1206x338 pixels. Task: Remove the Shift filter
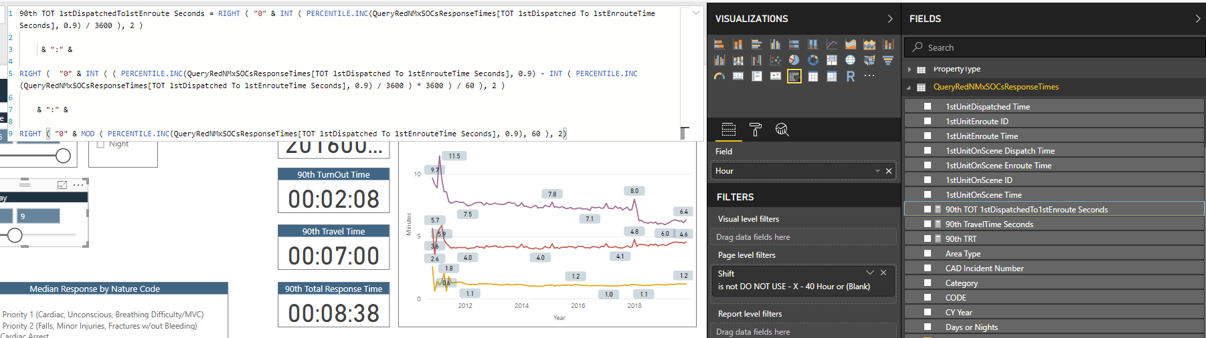pos(883,273)
